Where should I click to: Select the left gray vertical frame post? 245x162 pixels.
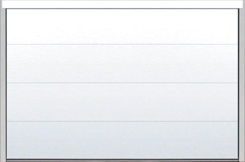point(3,85)
